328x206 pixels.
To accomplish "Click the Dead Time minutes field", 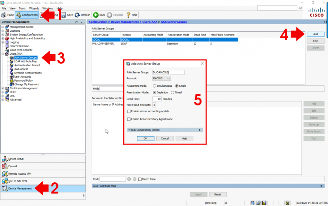I will tap(157, 99).
